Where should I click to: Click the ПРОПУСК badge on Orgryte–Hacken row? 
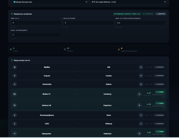tap(159, 76)
